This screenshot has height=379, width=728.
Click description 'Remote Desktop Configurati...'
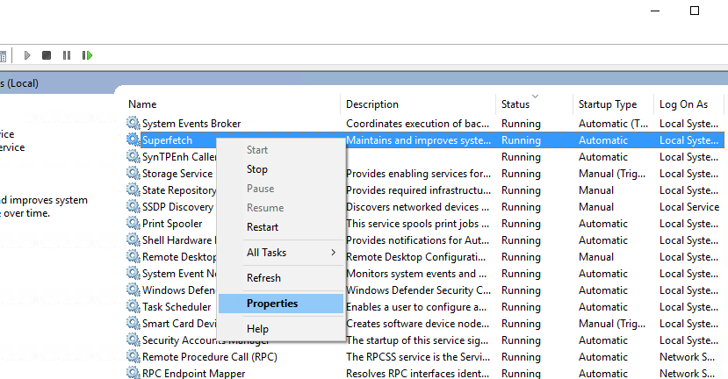coord(415,257)
